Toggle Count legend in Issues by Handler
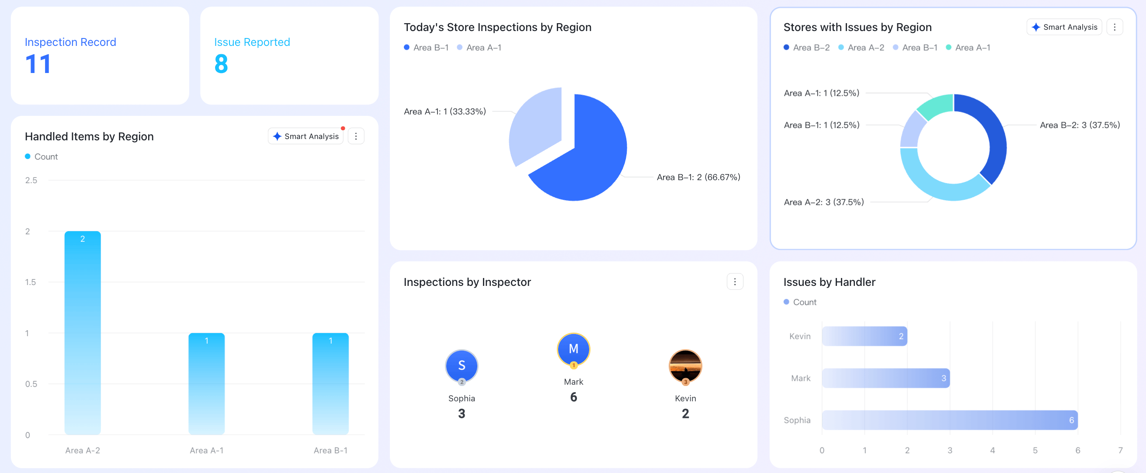 pyautogui.click(x=800, y=302)
